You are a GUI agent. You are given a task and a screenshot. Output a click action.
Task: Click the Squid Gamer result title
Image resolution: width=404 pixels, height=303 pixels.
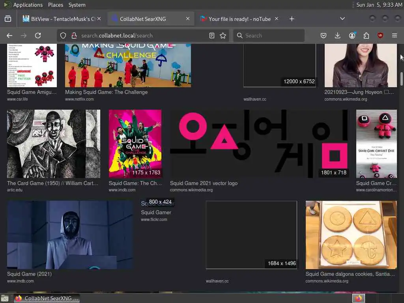[156, 212]
